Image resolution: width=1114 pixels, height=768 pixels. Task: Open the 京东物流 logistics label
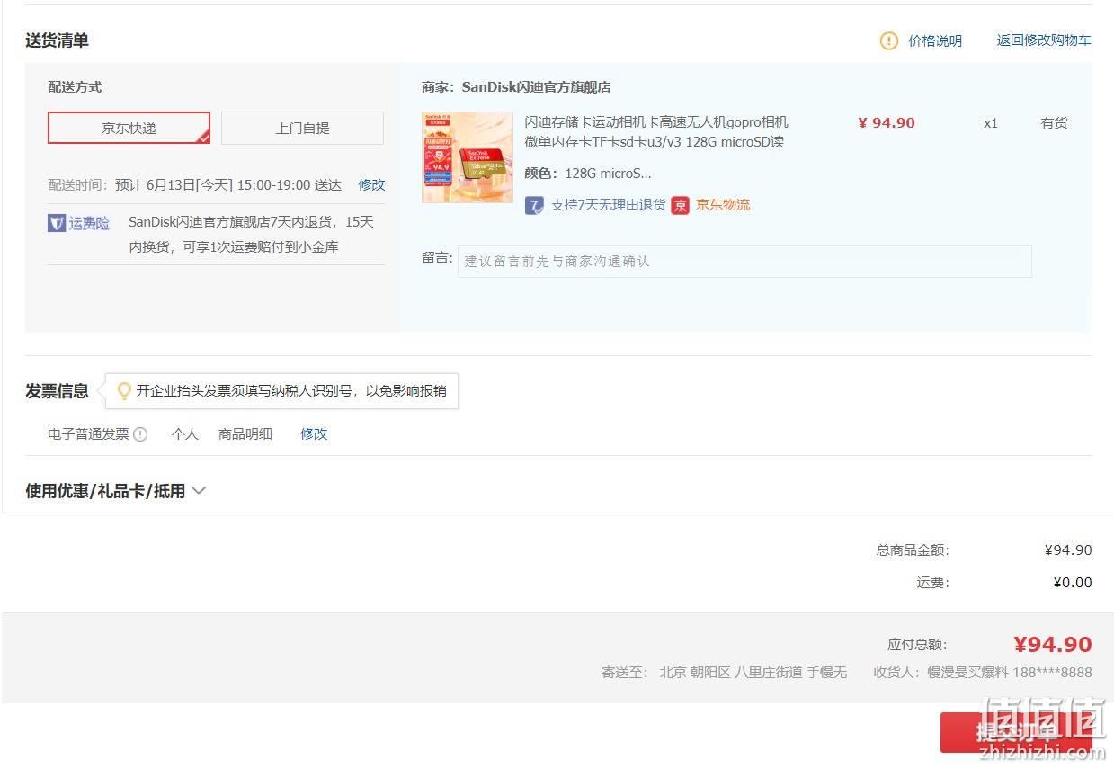(723, 205)
